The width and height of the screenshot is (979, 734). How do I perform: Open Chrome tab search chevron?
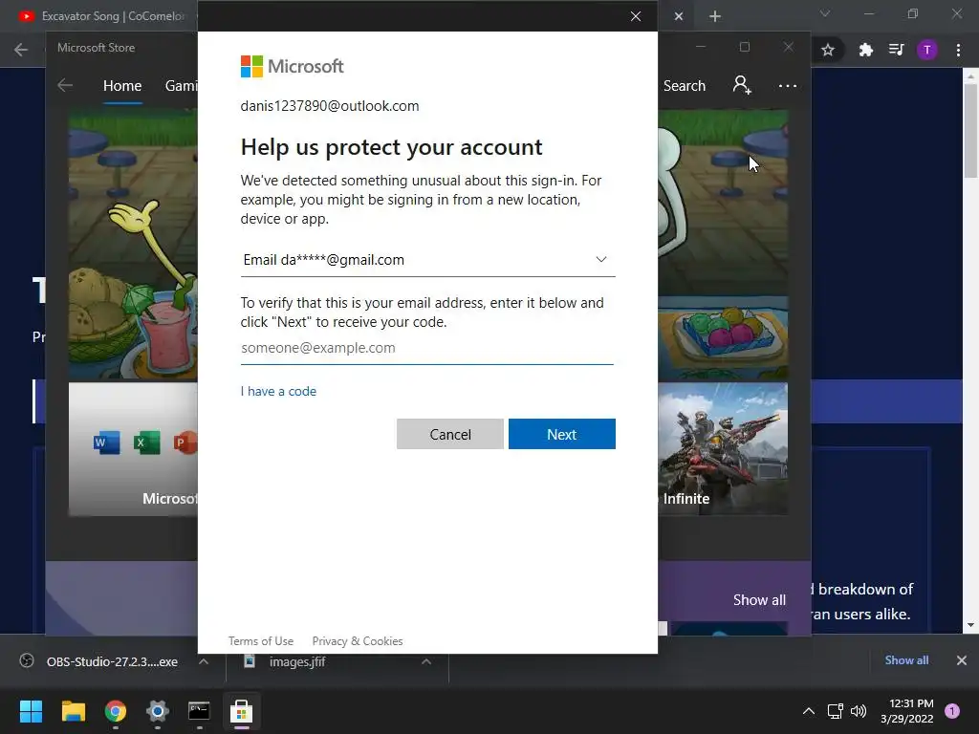coord(825,13)
